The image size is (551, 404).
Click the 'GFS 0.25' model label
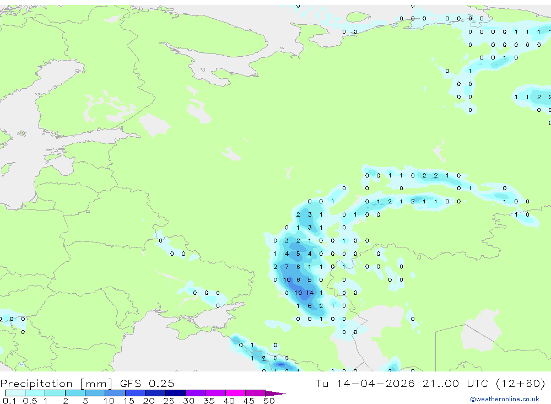pyautogui.click(x=147, y=383)
